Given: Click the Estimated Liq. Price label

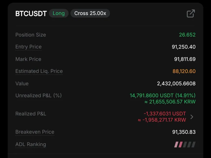Looking at the screenshot, I should pyautogui.click(x=39, y=71).
